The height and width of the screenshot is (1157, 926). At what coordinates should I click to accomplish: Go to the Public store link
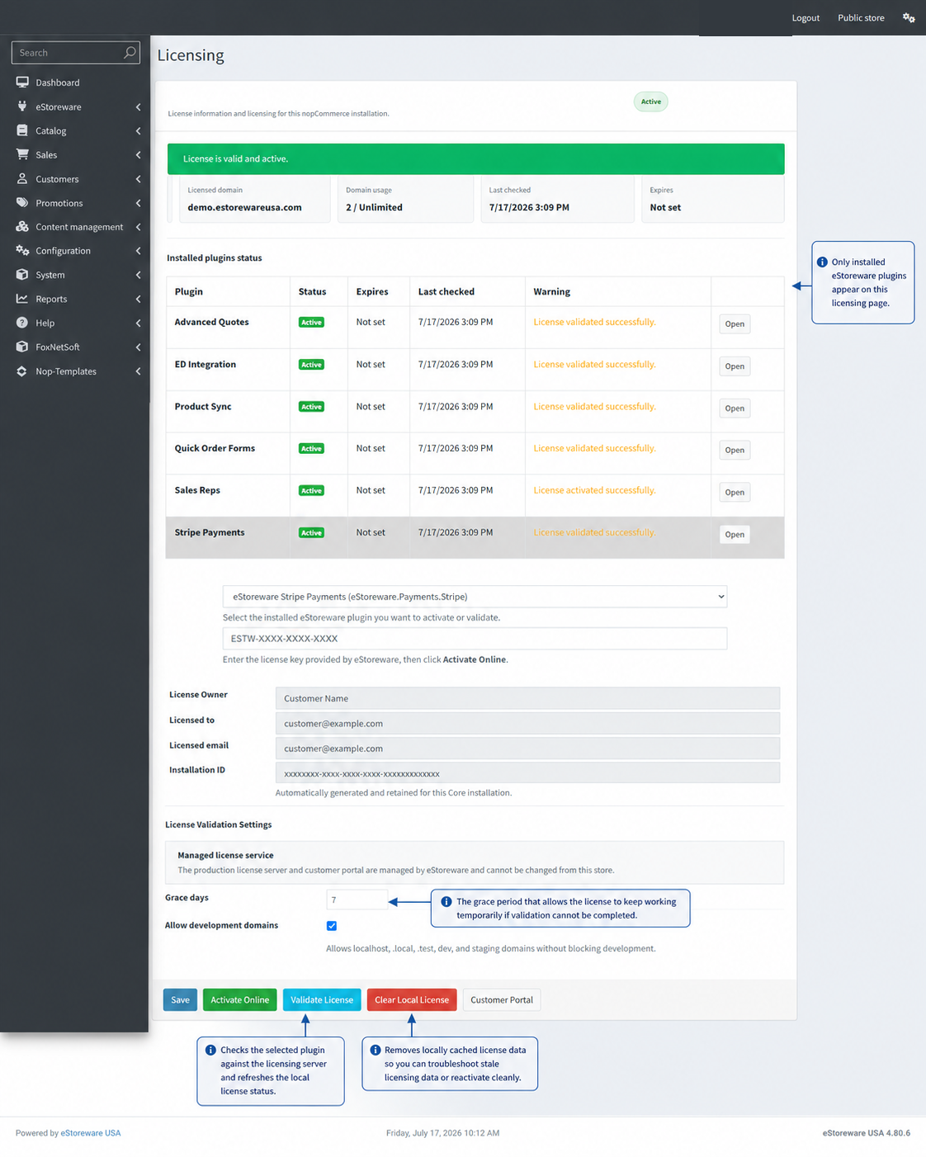point(861,18)
